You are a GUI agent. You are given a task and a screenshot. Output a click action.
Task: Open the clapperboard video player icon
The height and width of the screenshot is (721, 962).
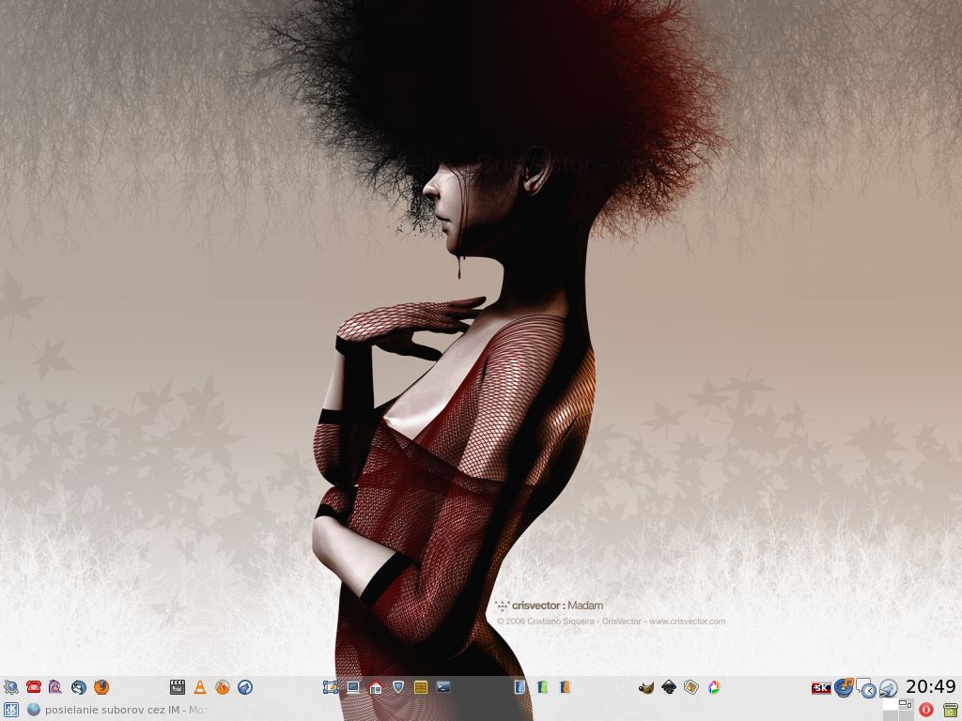[178, 687]
